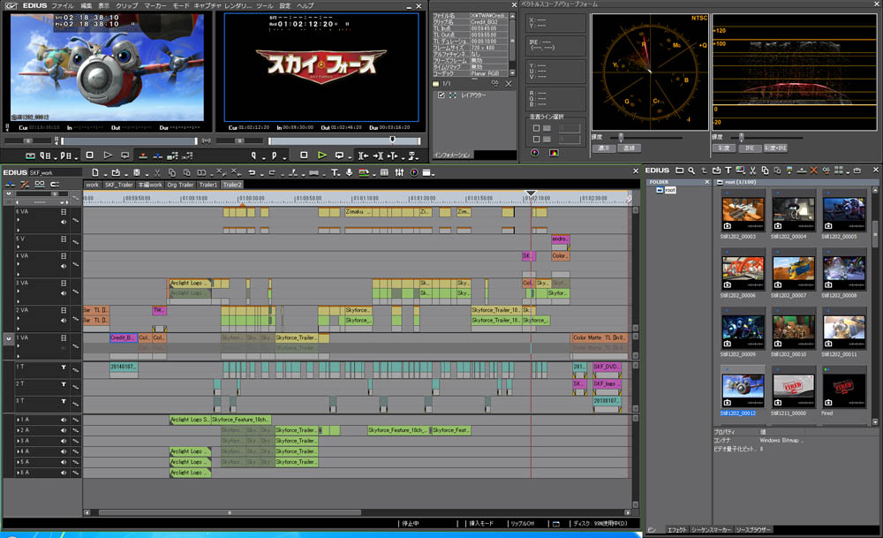Click the recorder position slider handle
883x538 pixels.
click(x=393, y=140)
